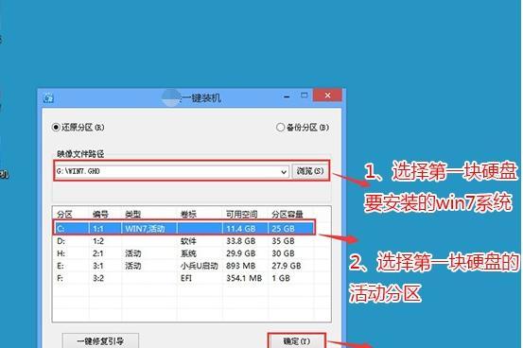Viewport: 523px width, 348px height.
Task: Select the F: EFI partition row
Action: (184, 278)
